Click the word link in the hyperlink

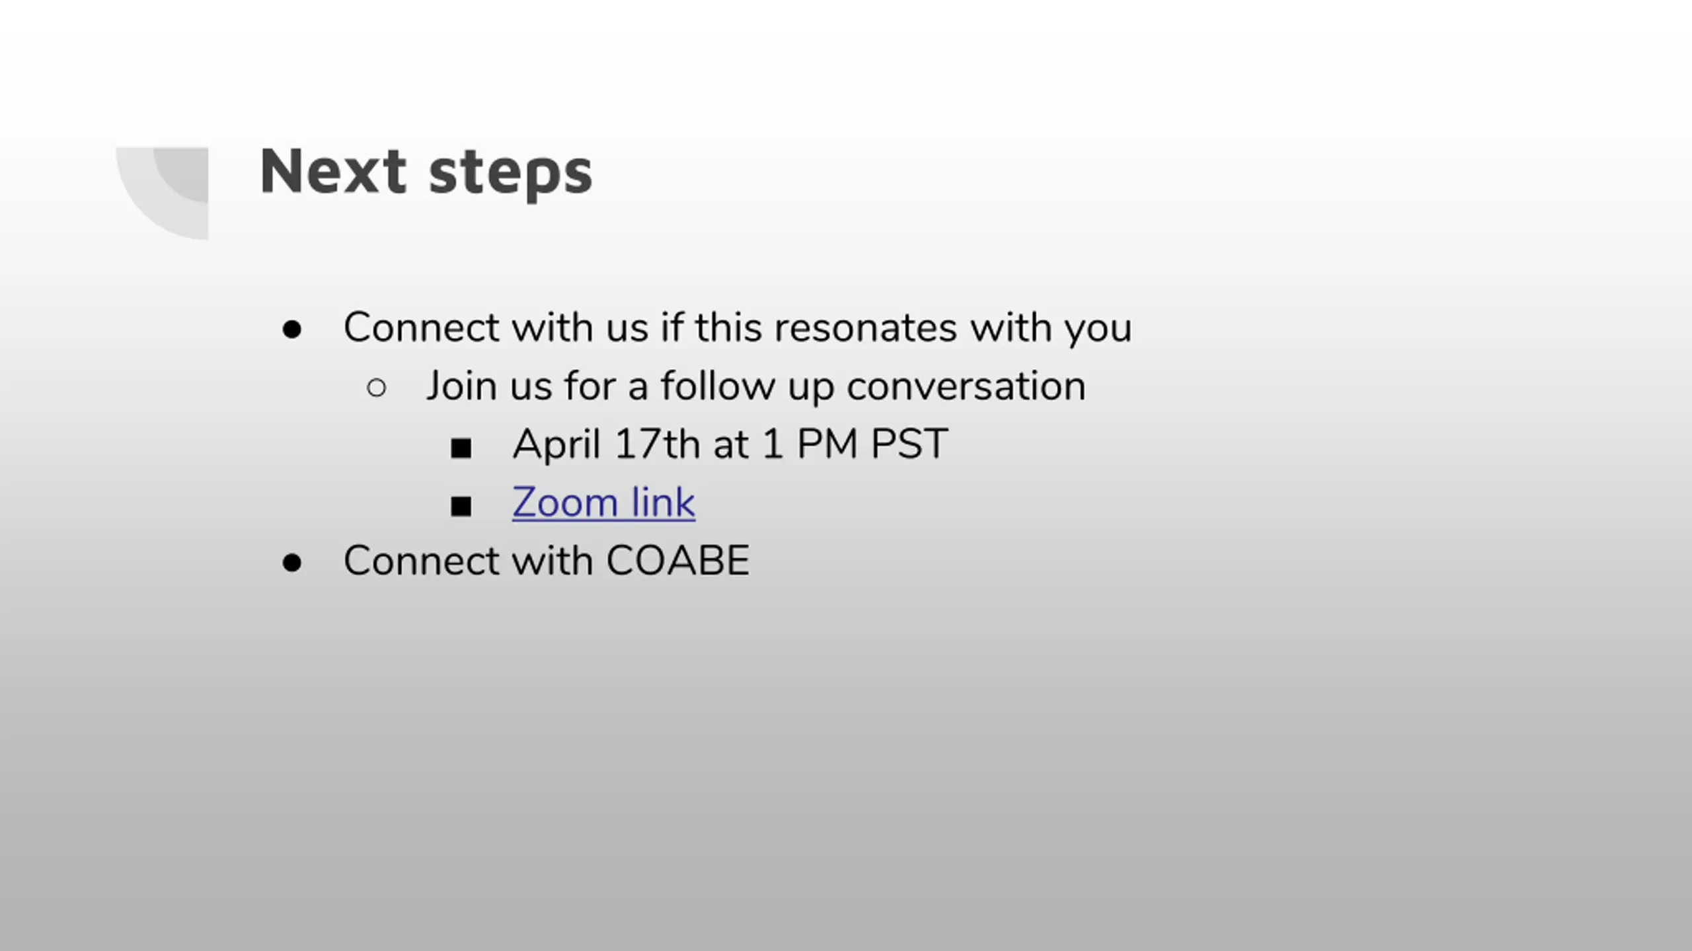[x=663, y=503]
